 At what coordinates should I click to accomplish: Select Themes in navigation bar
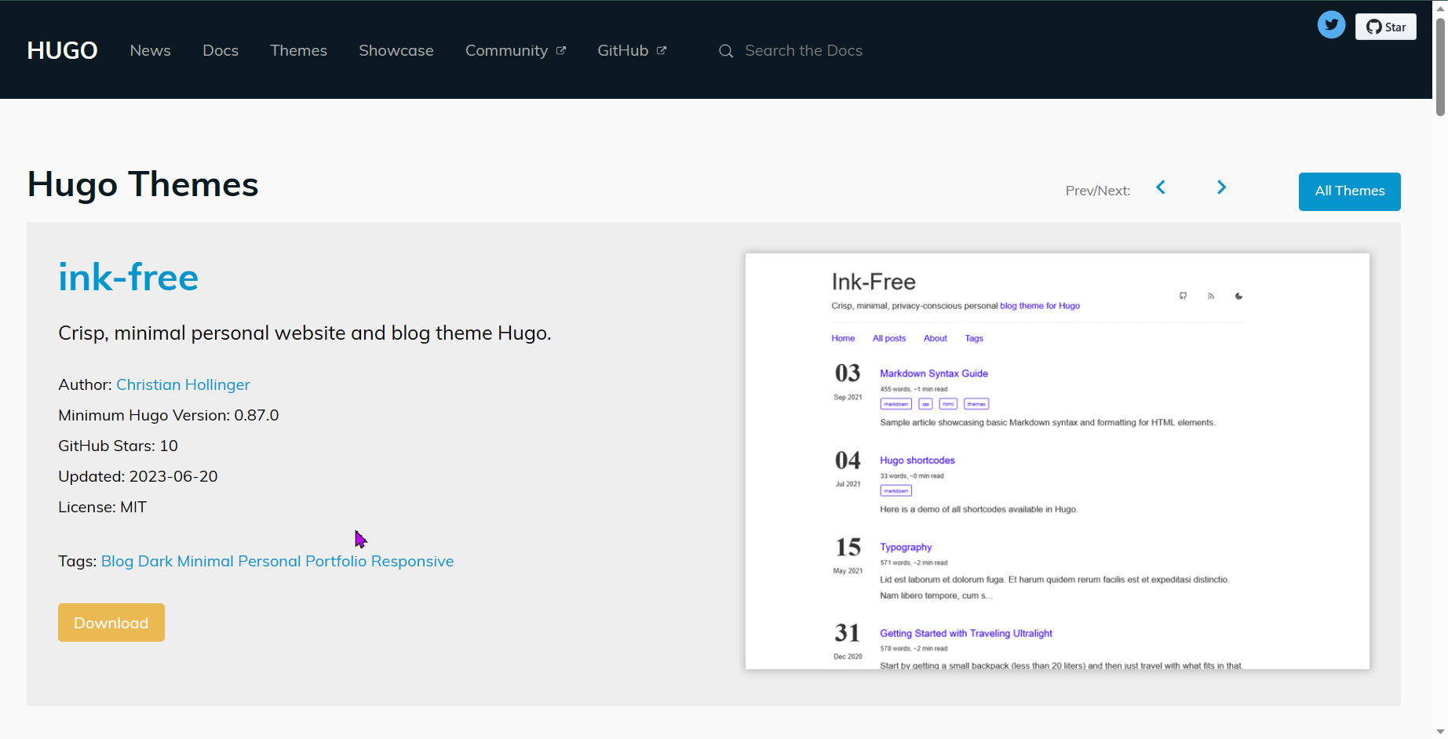298,50
